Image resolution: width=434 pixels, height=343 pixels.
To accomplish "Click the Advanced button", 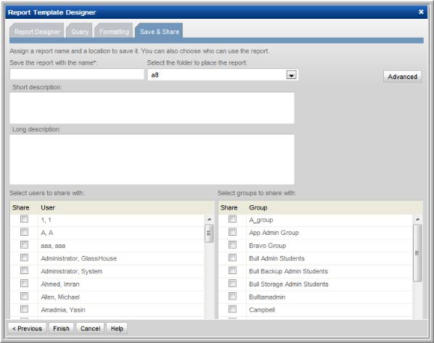I will click(x=402, y=77).
